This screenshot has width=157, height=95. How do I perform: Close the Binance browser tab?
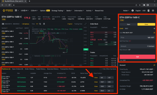pos(25,1)
